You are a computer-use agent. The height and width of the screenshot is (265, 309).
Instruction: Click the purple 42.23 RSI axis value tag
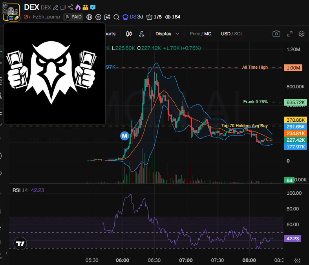click(293, 239)
